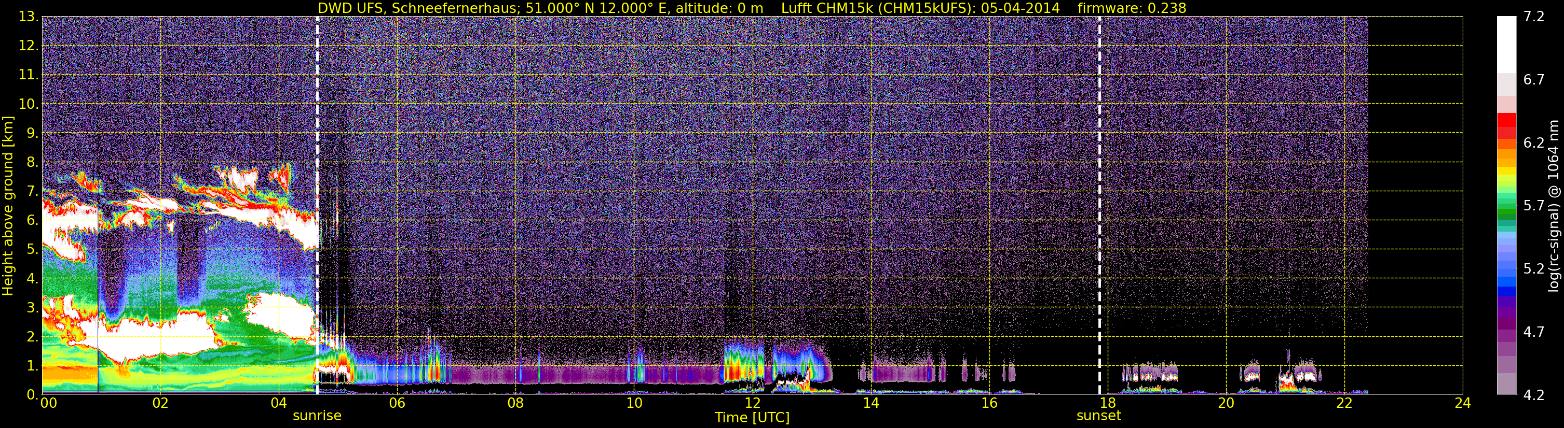Select the white dashed sunrise marker line
This screenshot has width=1564, height=428.
(x=317, y=206)
